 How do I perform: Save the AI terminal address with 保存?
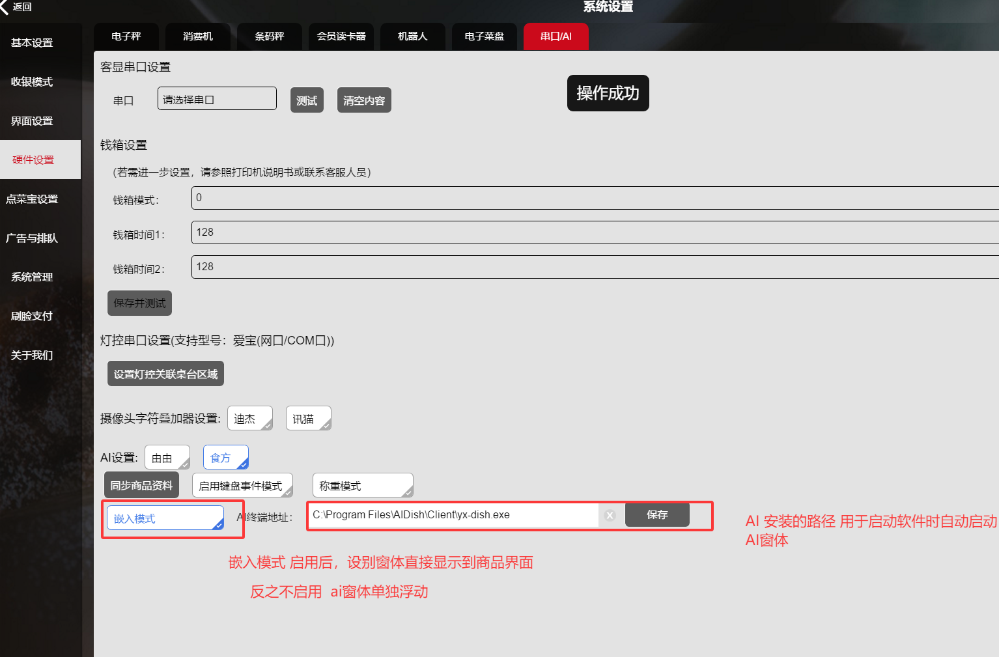click(x=656, y=515)
